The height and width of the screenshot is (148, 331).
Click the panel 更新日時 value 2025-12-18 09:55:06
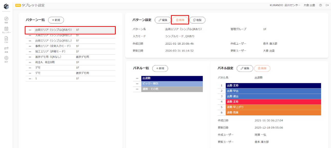coord(269,128)
